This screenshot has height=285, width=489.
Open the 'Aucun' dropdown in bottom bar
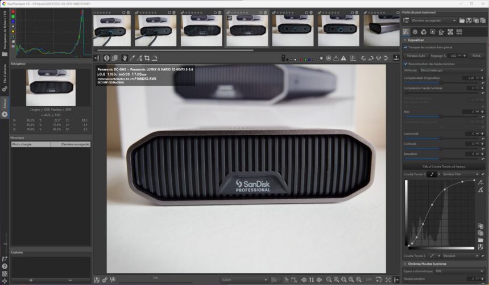[244, 280]
